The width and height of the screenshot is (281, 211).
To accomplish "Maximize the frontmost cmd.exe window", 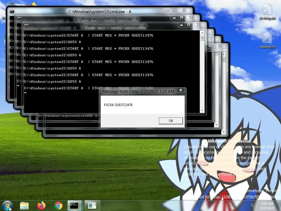I will [189, 24].
